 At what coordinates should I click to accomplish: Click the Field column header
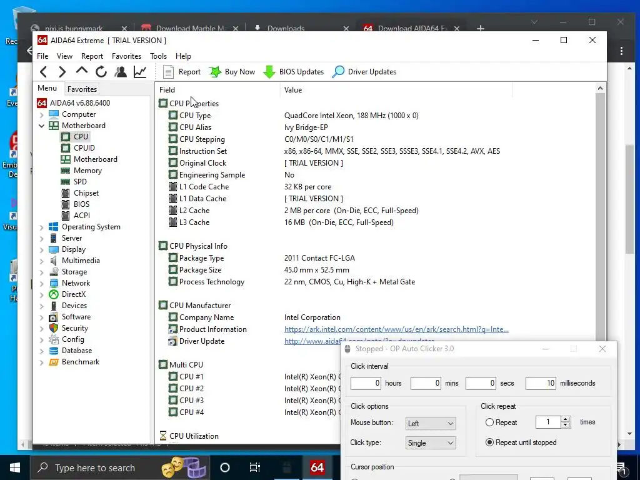(217, 90)
